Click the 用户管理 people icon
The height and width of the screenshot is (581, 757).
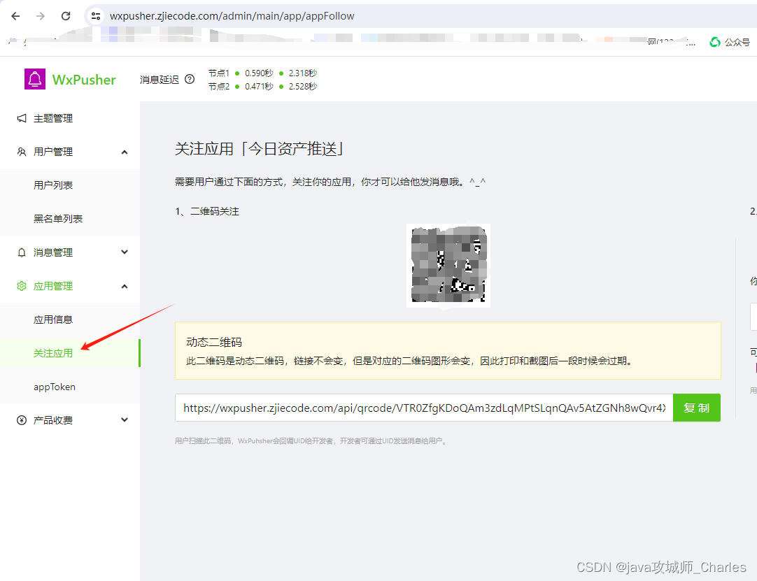click(22, 152)
